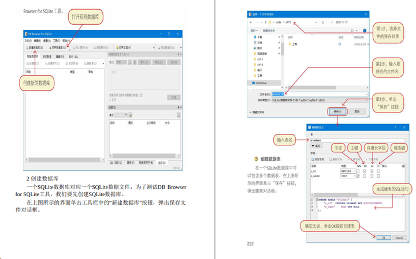The image size is (416, 259).
Task: Click the 创建索引 (Create Index) icon button
Action: point(52,63)
